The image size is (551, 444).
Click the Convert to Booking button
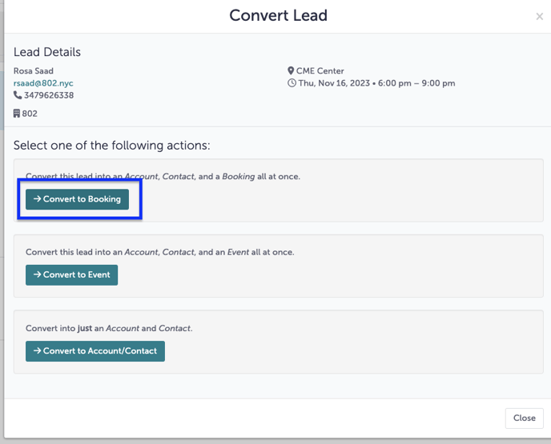tap(77, 199)
